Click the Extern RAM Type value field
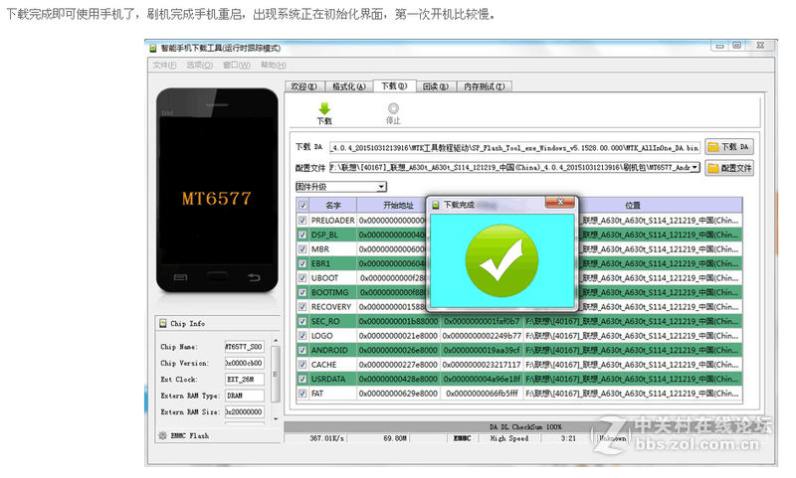This screenshot has width=796, height=478. pyautogui.click(x=244, y=396)
